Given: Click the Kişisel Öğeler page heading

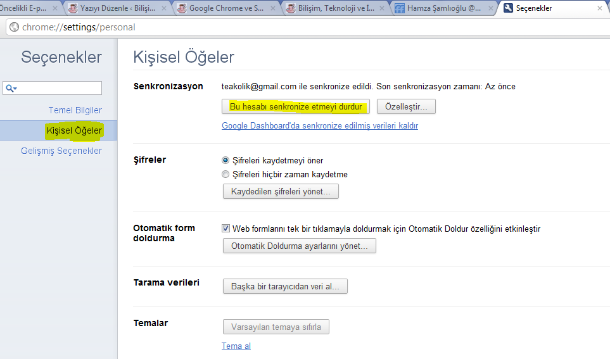Looking at the screenshot, I should (184, 57).
